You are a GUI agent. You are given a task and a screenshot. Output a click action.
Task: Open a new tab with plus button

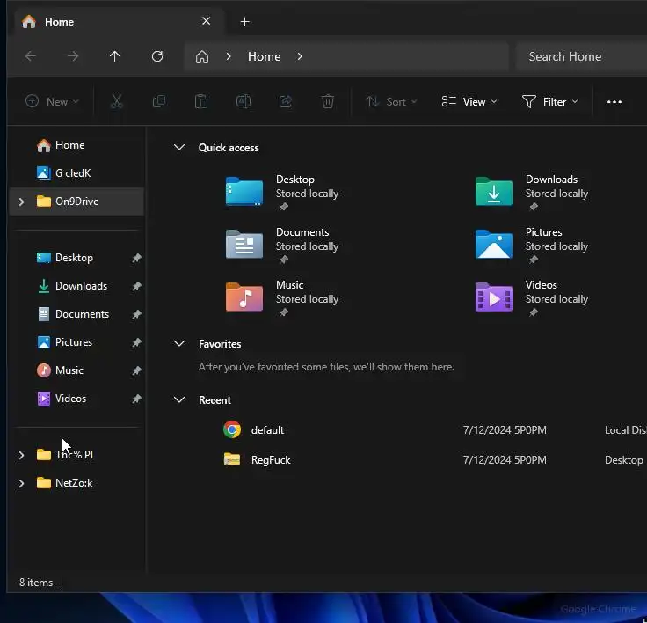point(244,21)
